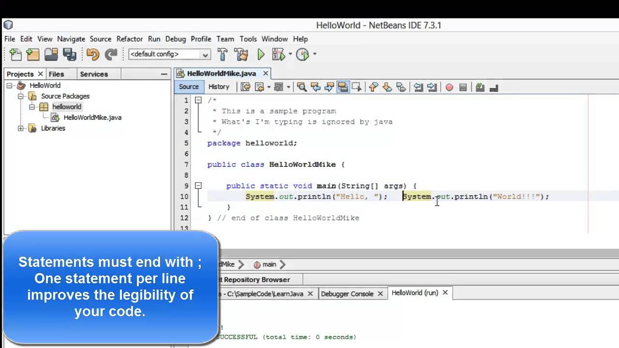Click the Stop Macro Recording icon
Viewport: 619px width, 348px height.
click(x=463, y=87)
